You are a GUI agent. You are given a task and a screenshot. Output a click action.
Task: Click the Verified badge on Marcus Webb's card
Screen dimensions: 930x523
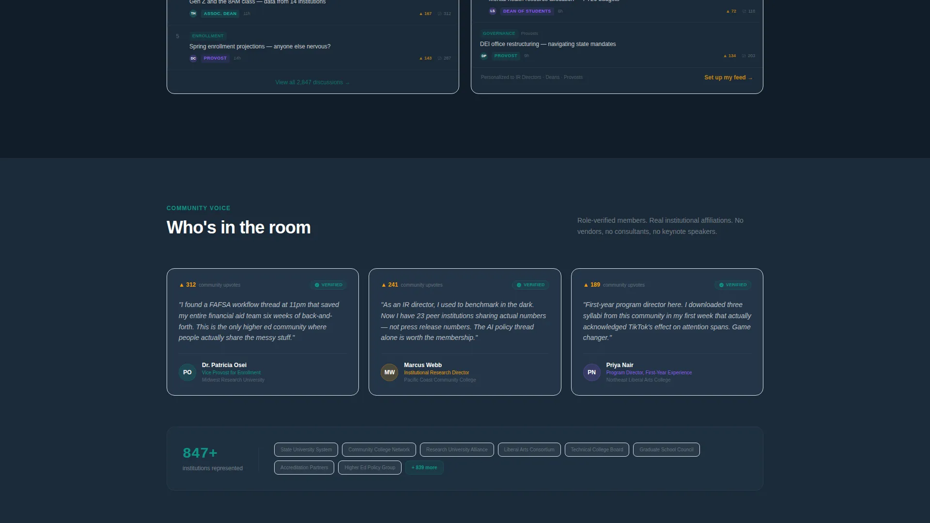click(x=530, y=285)
